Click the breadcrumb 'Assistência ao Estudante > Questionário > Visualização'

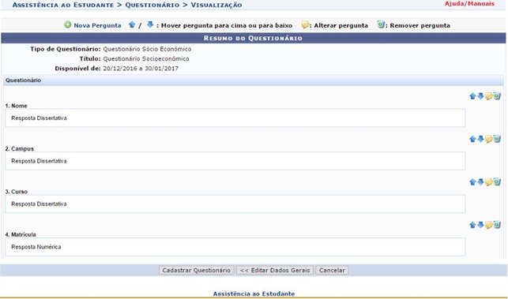tap(127, 5)
